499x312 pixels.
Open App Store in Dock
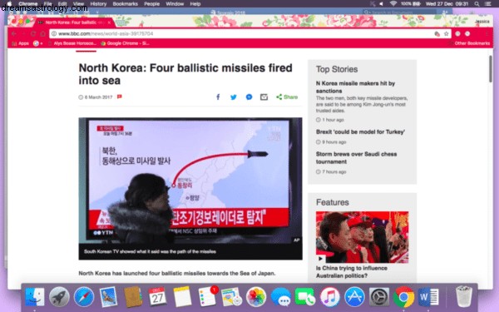tap(354, 297)
